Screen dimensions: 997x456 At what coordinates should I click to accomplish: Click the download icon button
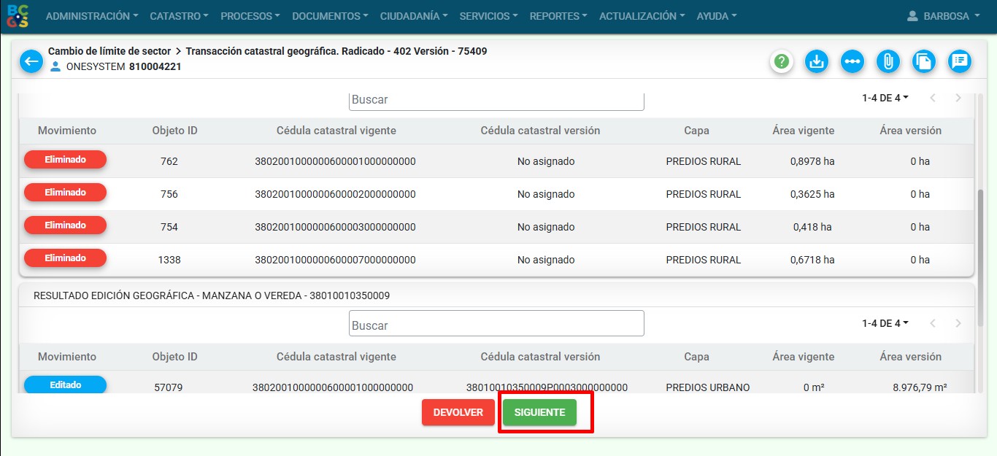(817, 61)
